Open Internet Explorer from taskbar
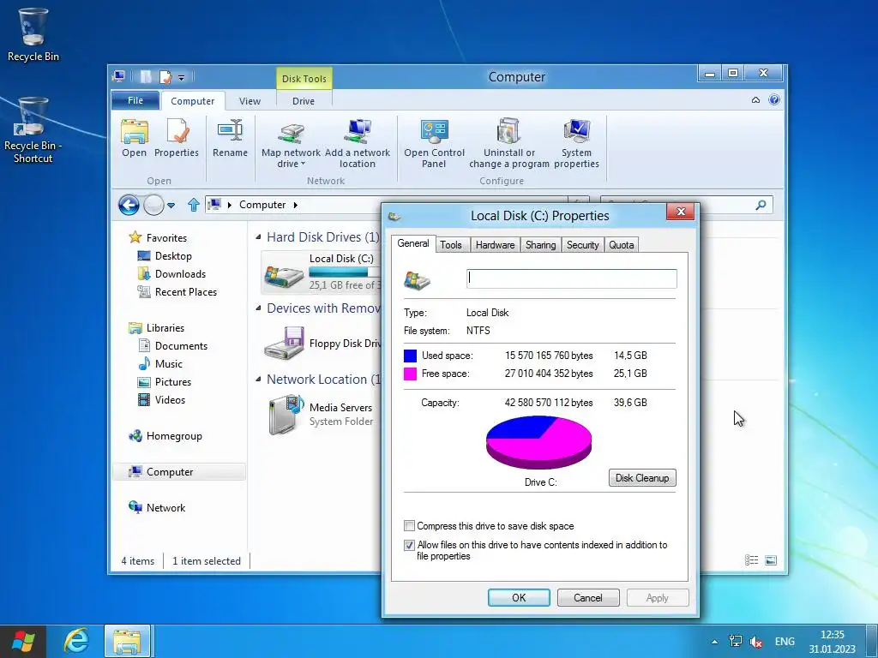This screenshot has height=658, width=878. (76, 641)
